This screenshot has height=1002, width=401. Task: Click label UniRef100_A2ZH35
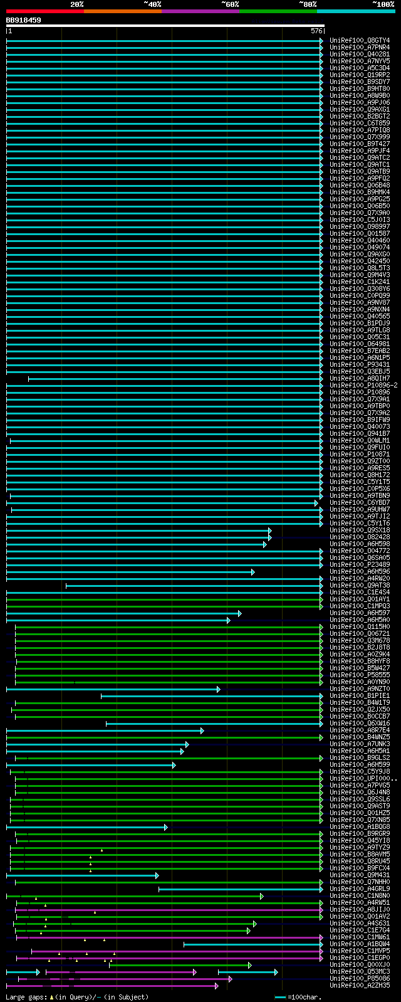click(x=360, y=986)
